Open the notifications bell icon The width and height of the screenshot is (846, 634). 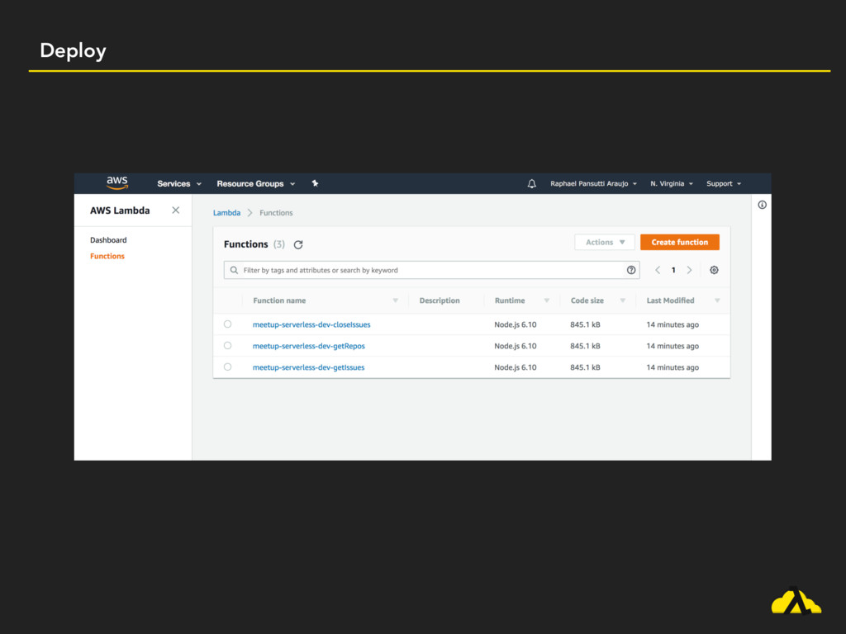coord(531,183)
